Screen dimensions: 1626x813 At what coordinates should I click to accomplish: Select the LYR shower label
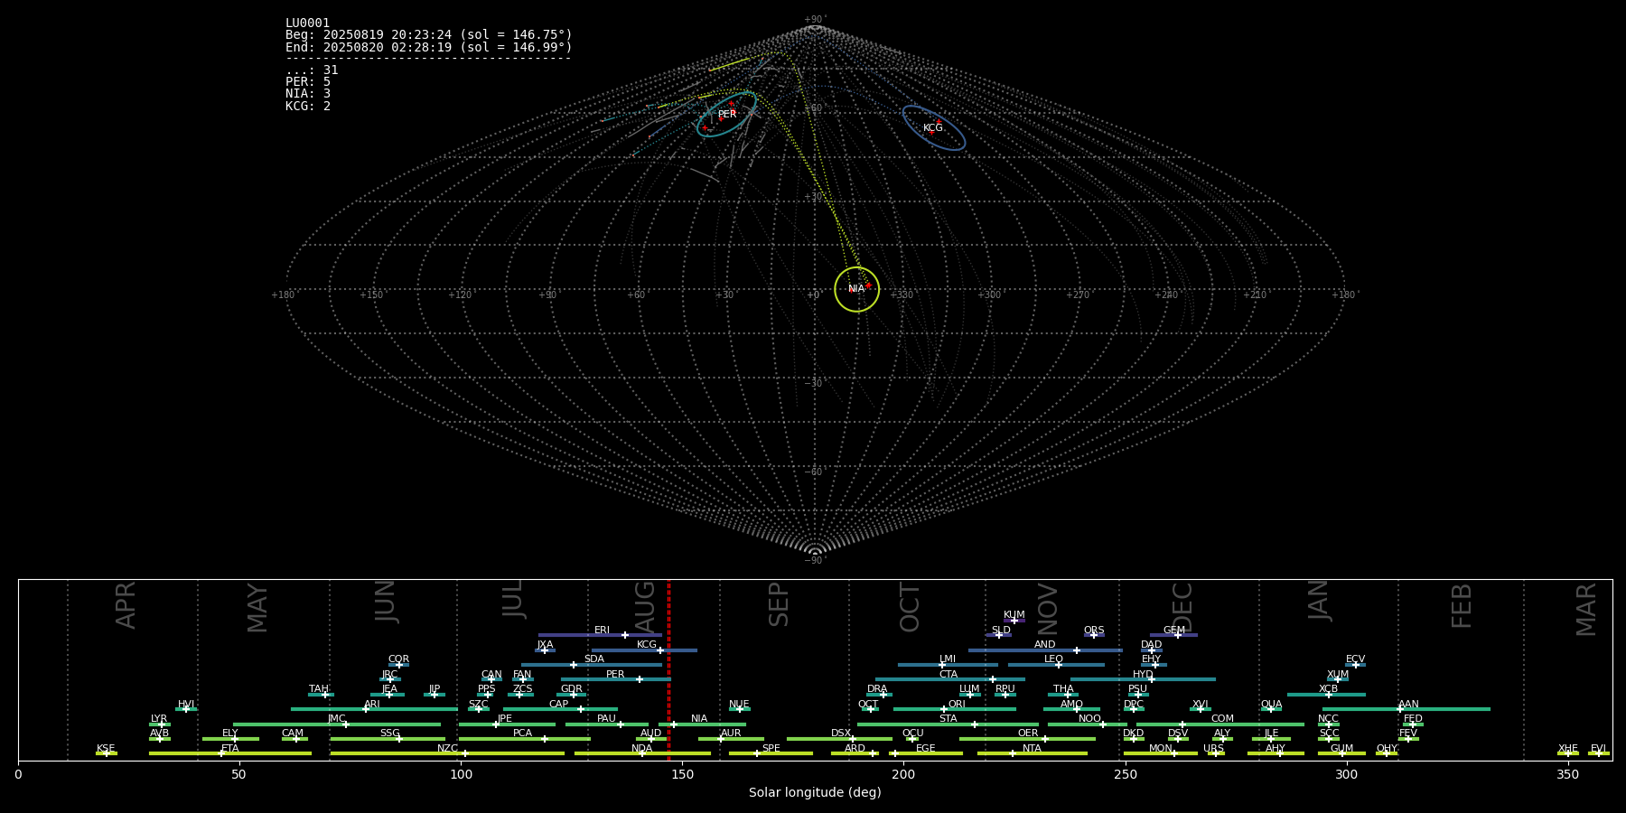(159, 719)
